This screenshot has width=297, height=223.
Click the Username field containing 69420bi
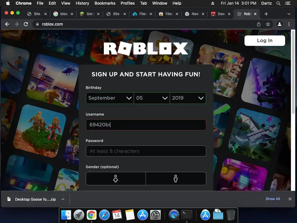click(146, 125)
